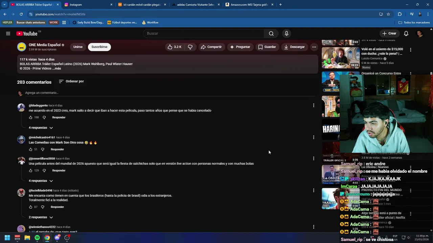Open the WORK bookmark
The height and width of the screenshot is (243, 433).
[53, 23]
